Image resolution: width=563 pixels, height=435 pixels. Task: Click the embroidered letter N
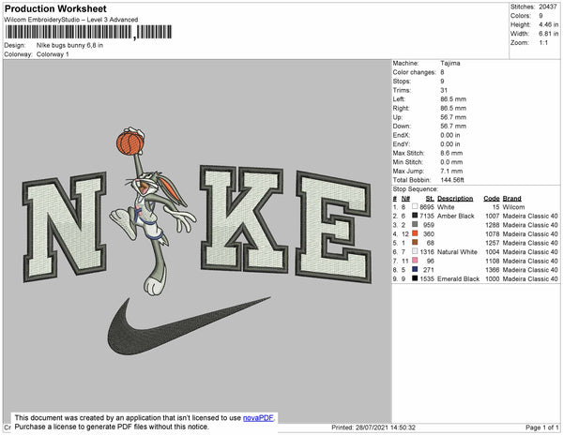(x=65, y=227)
